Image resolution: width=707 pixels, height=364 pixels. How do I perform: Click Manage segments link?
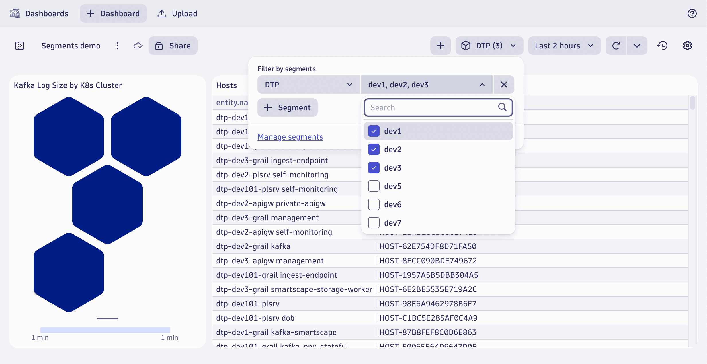pyautogui.click(x=290, y=136)
